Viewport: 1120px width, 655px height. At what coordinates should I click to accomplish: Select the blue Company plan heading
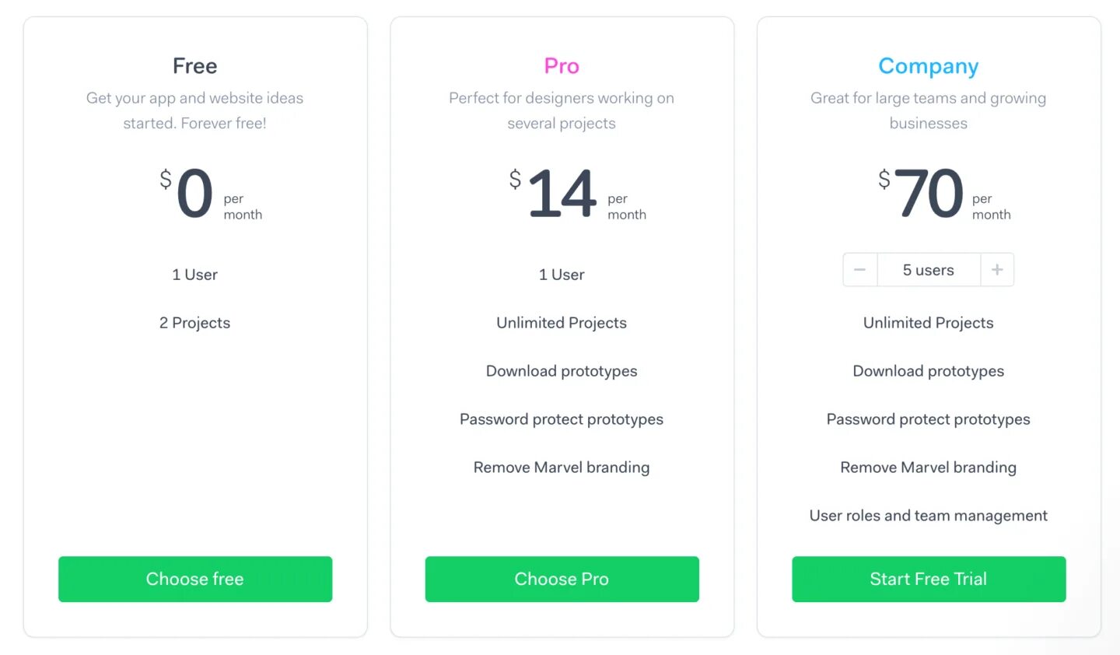tap(929, 66)
